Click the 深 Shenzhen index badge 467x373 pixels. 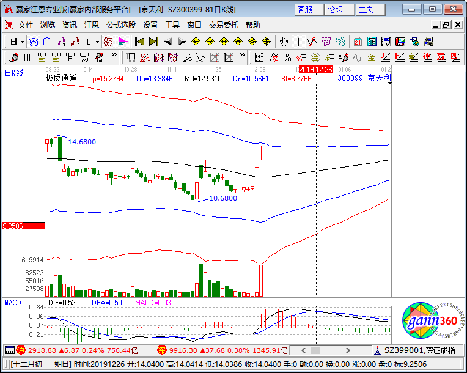coord(162,350)
